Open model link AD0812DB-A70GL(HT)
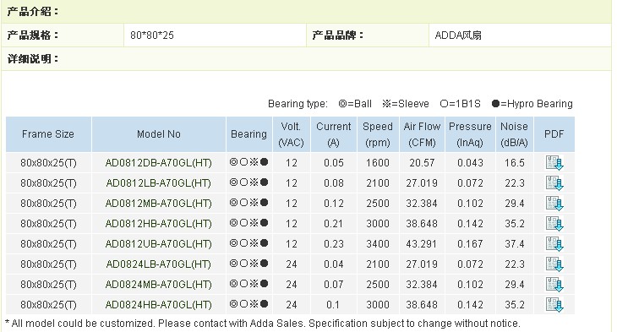 [159, 163]
